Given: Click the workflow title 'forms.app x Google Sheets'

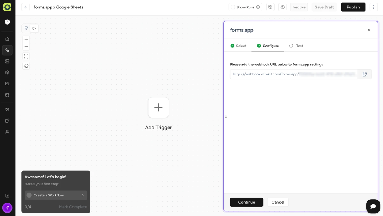Looking at the screenshot, I should tap(58, 7).
